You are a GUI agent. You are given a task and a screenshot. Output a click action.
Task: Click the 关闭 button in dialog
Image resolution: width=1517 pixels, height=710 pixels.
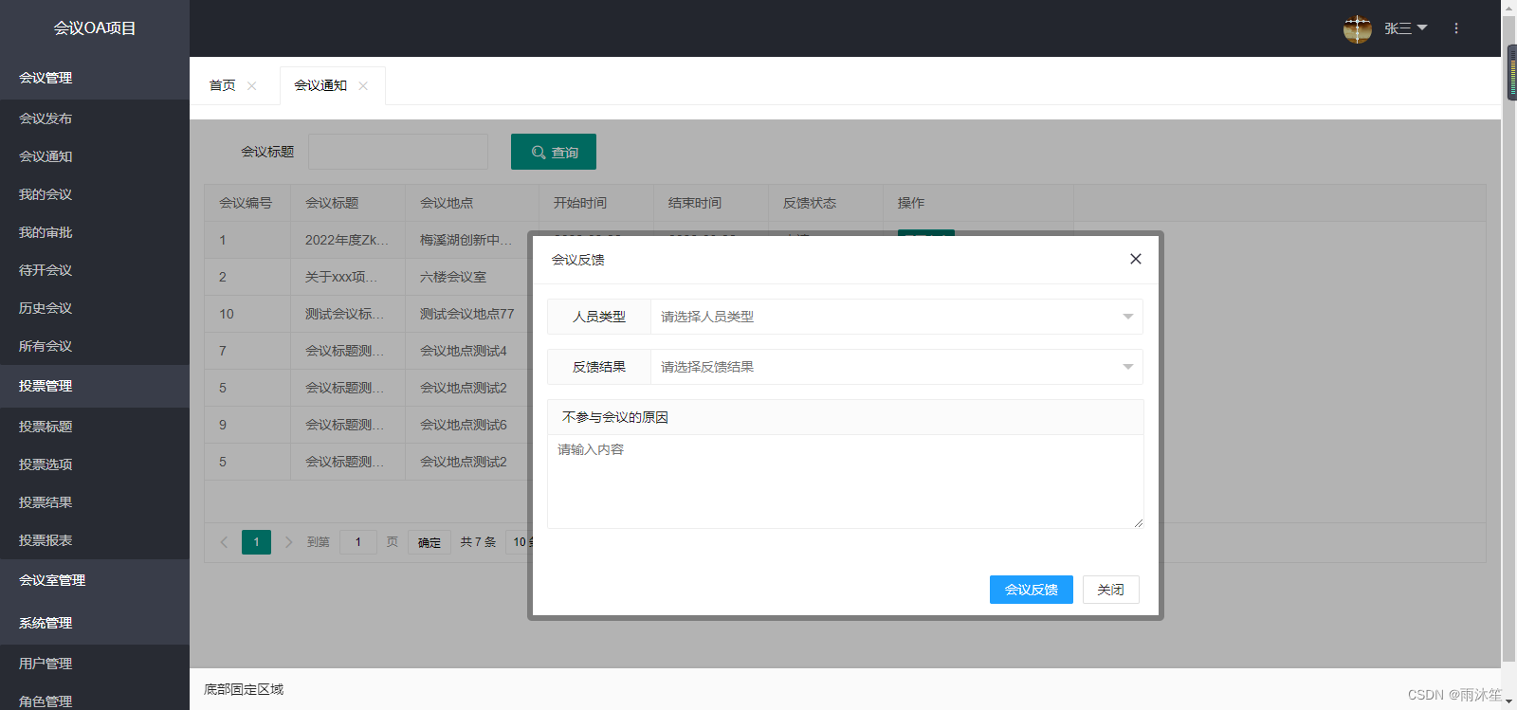[1111, 590]
